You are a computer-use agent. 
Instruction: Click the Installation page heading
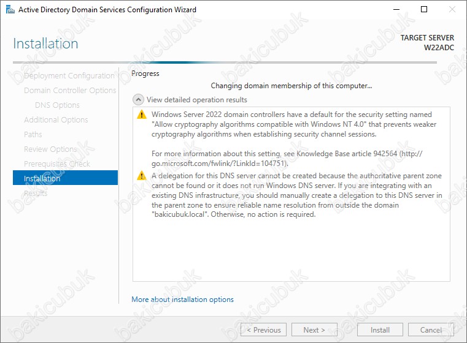click(45, 43)
